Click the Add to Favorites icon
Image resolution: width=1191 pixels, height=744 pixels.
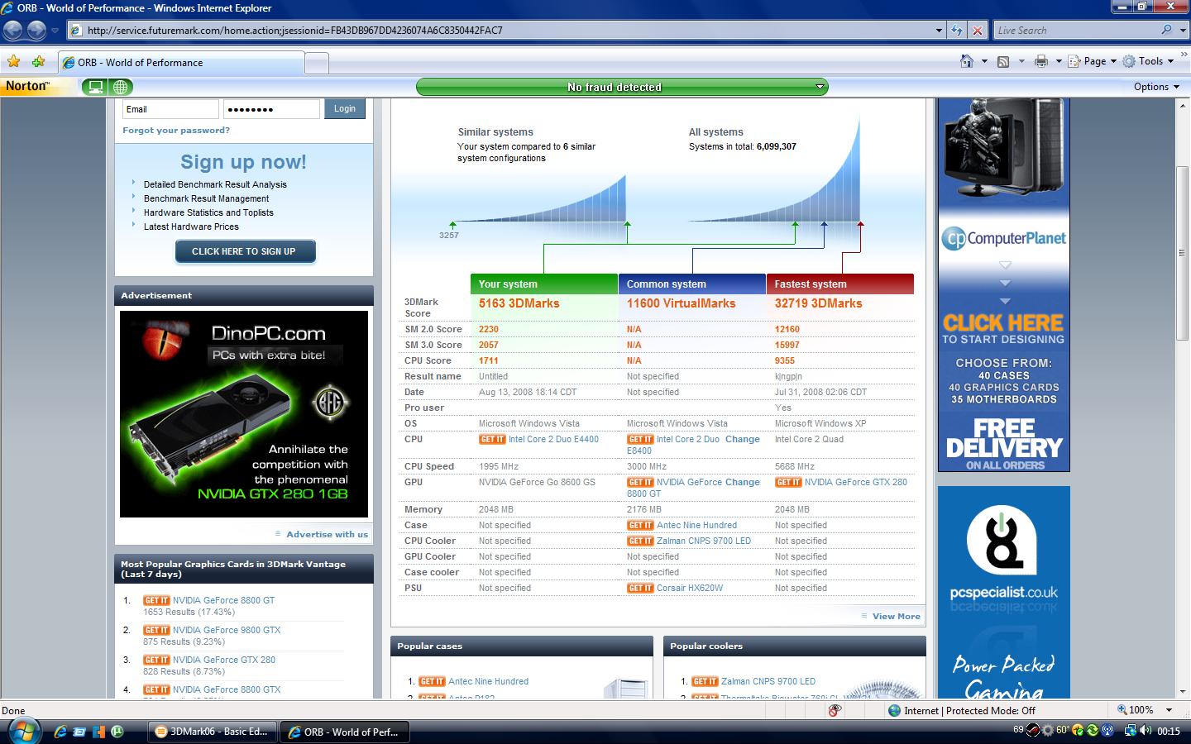[x=38, y=62]
